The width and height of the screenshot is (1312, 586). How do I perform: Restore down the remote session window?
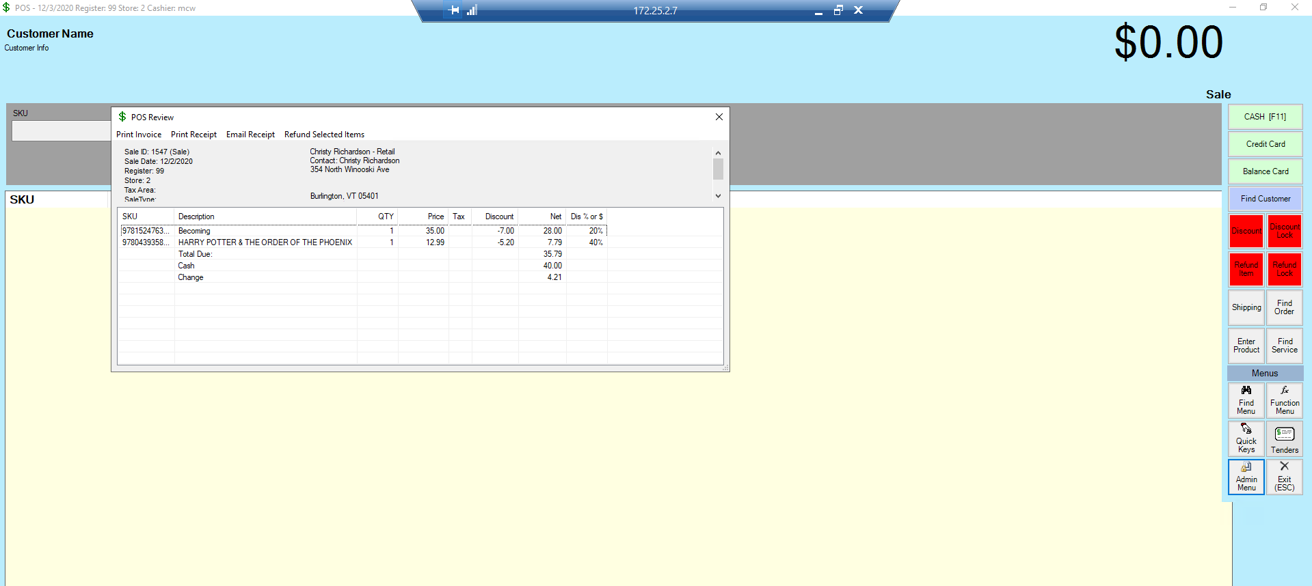[x=838, y=10]
